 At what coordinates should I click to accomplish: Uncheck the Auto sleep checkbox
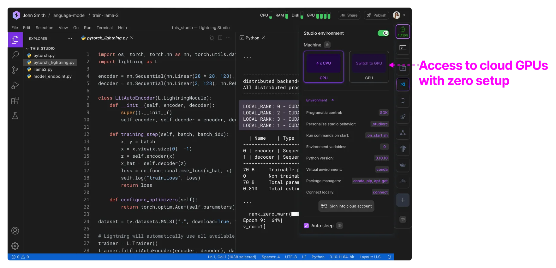coord(306,226)
